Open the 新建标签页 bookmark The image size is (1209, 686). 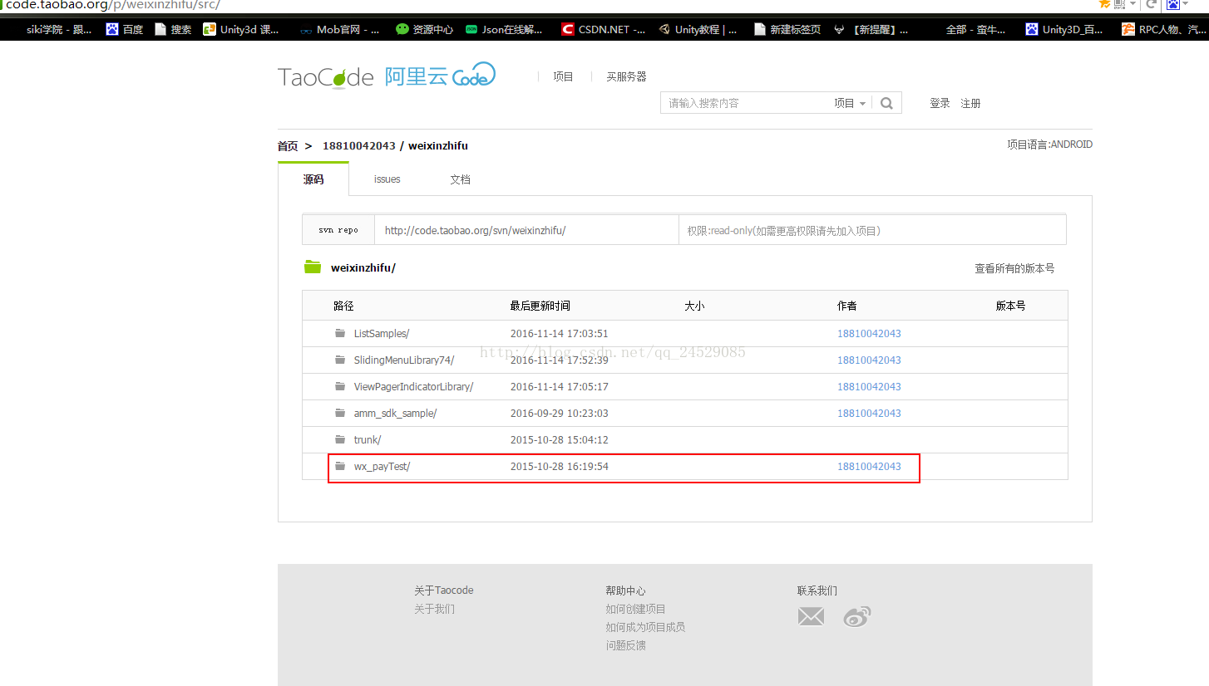tap(787, 29)
